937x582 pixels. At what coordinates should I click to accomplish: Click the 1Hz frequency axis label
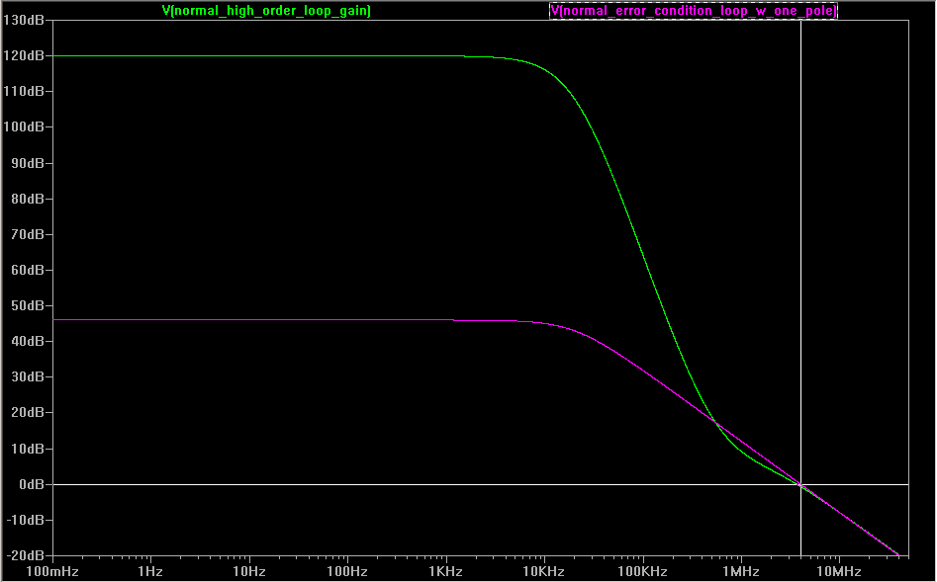(150, 572)
